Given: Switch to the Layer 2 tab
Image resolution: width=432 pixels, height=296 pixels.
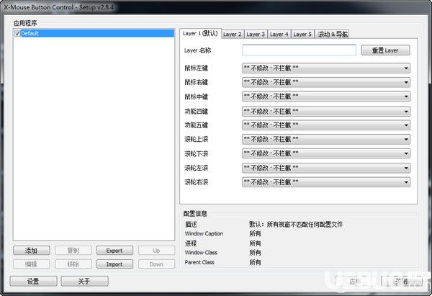Looking at the screenshot, I should [233, 34].
